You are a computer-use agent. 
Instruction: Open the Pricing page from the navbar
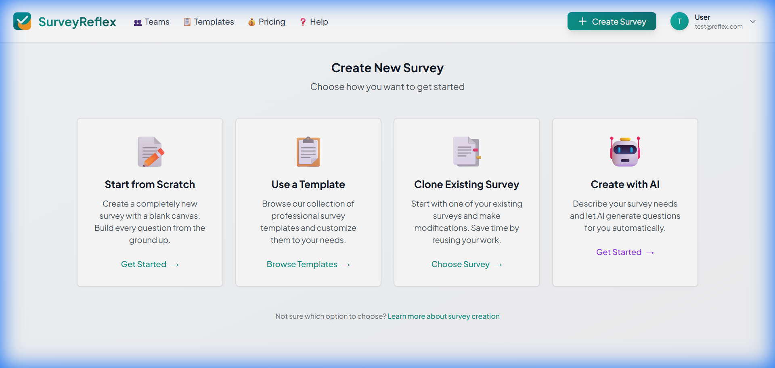click(271, 22)
